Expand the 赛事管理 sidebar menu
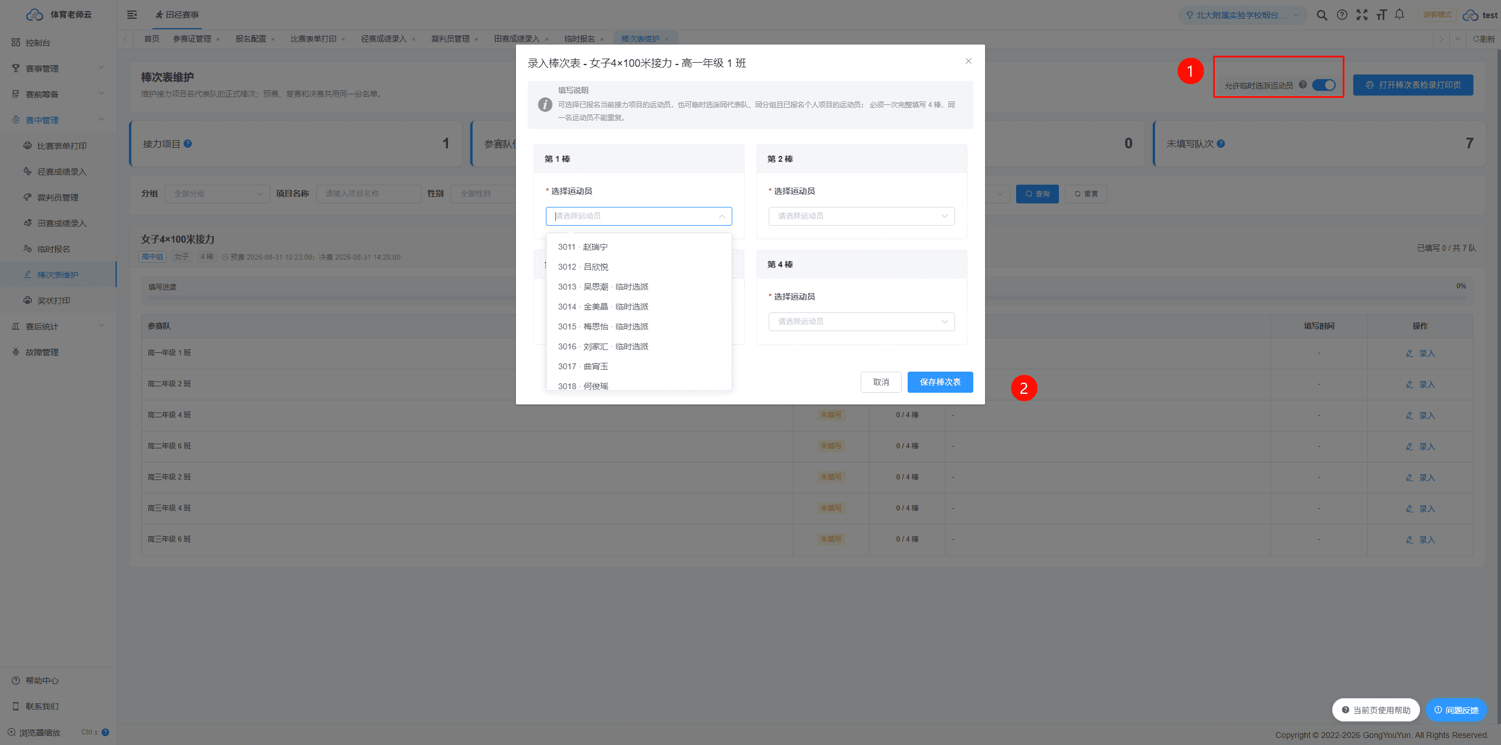The image size is (1501, 745). pos(59,68)
